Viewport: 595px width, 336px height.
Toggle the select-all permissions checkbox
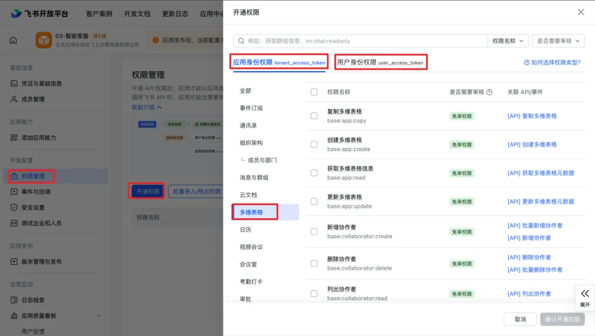pyautogui.click(x=314, y=92)
